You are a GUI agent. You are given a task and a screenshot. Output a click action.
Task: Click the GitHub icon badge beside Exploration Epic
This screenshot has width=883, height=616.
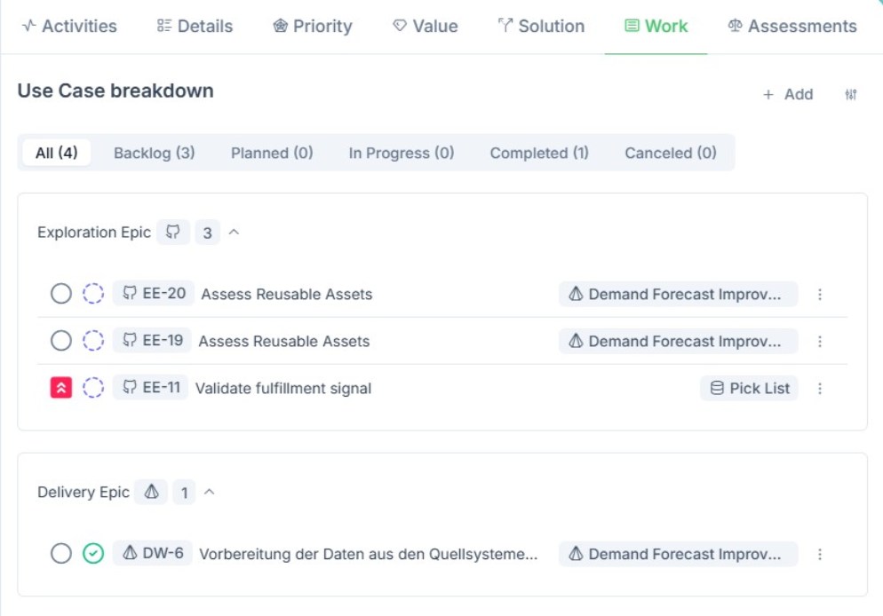[x=173, y=232]
